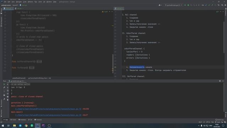Open IDE settings gear in top toolbar
The width and height of the screenshot is (227, 128).
coord(226,5)
